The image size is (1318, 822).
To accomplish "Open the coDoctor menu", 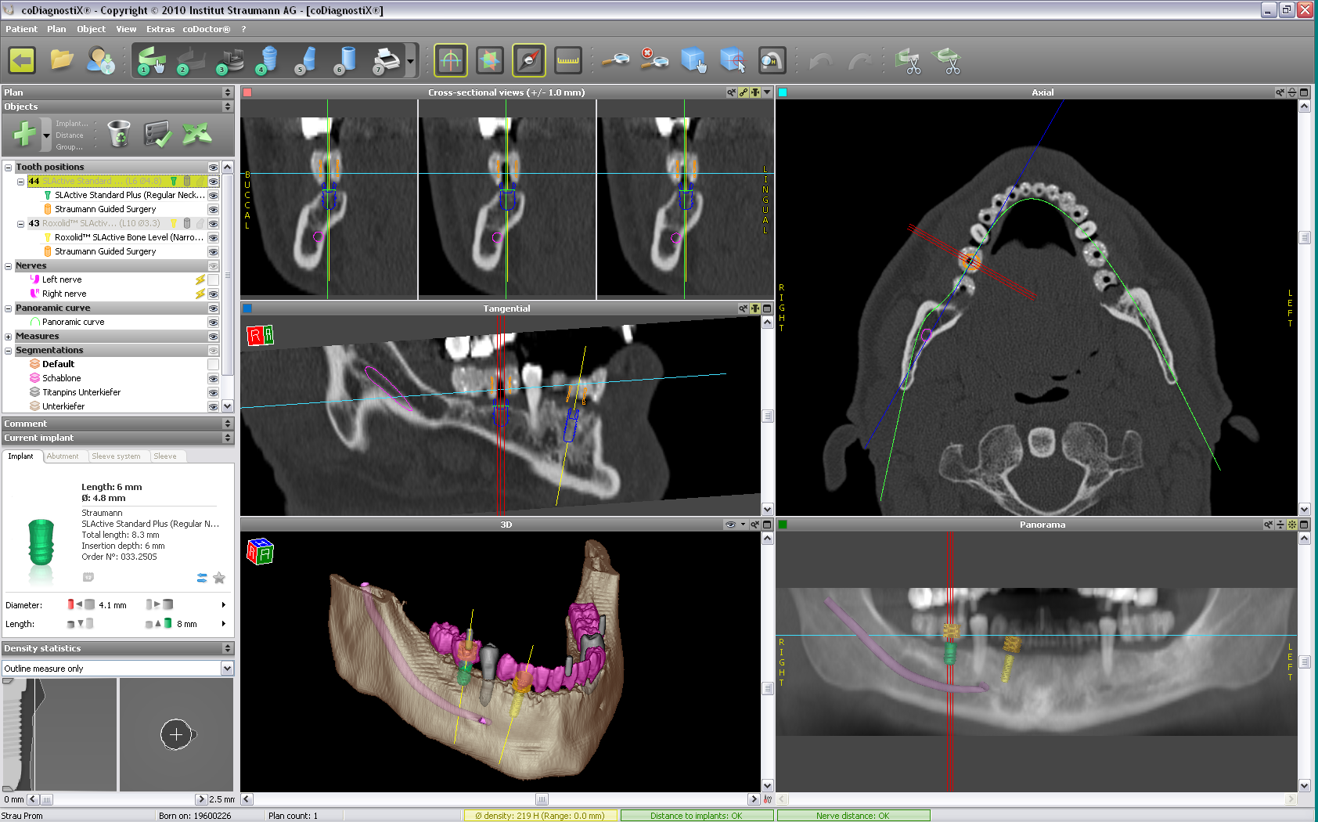I will (206, 29).
